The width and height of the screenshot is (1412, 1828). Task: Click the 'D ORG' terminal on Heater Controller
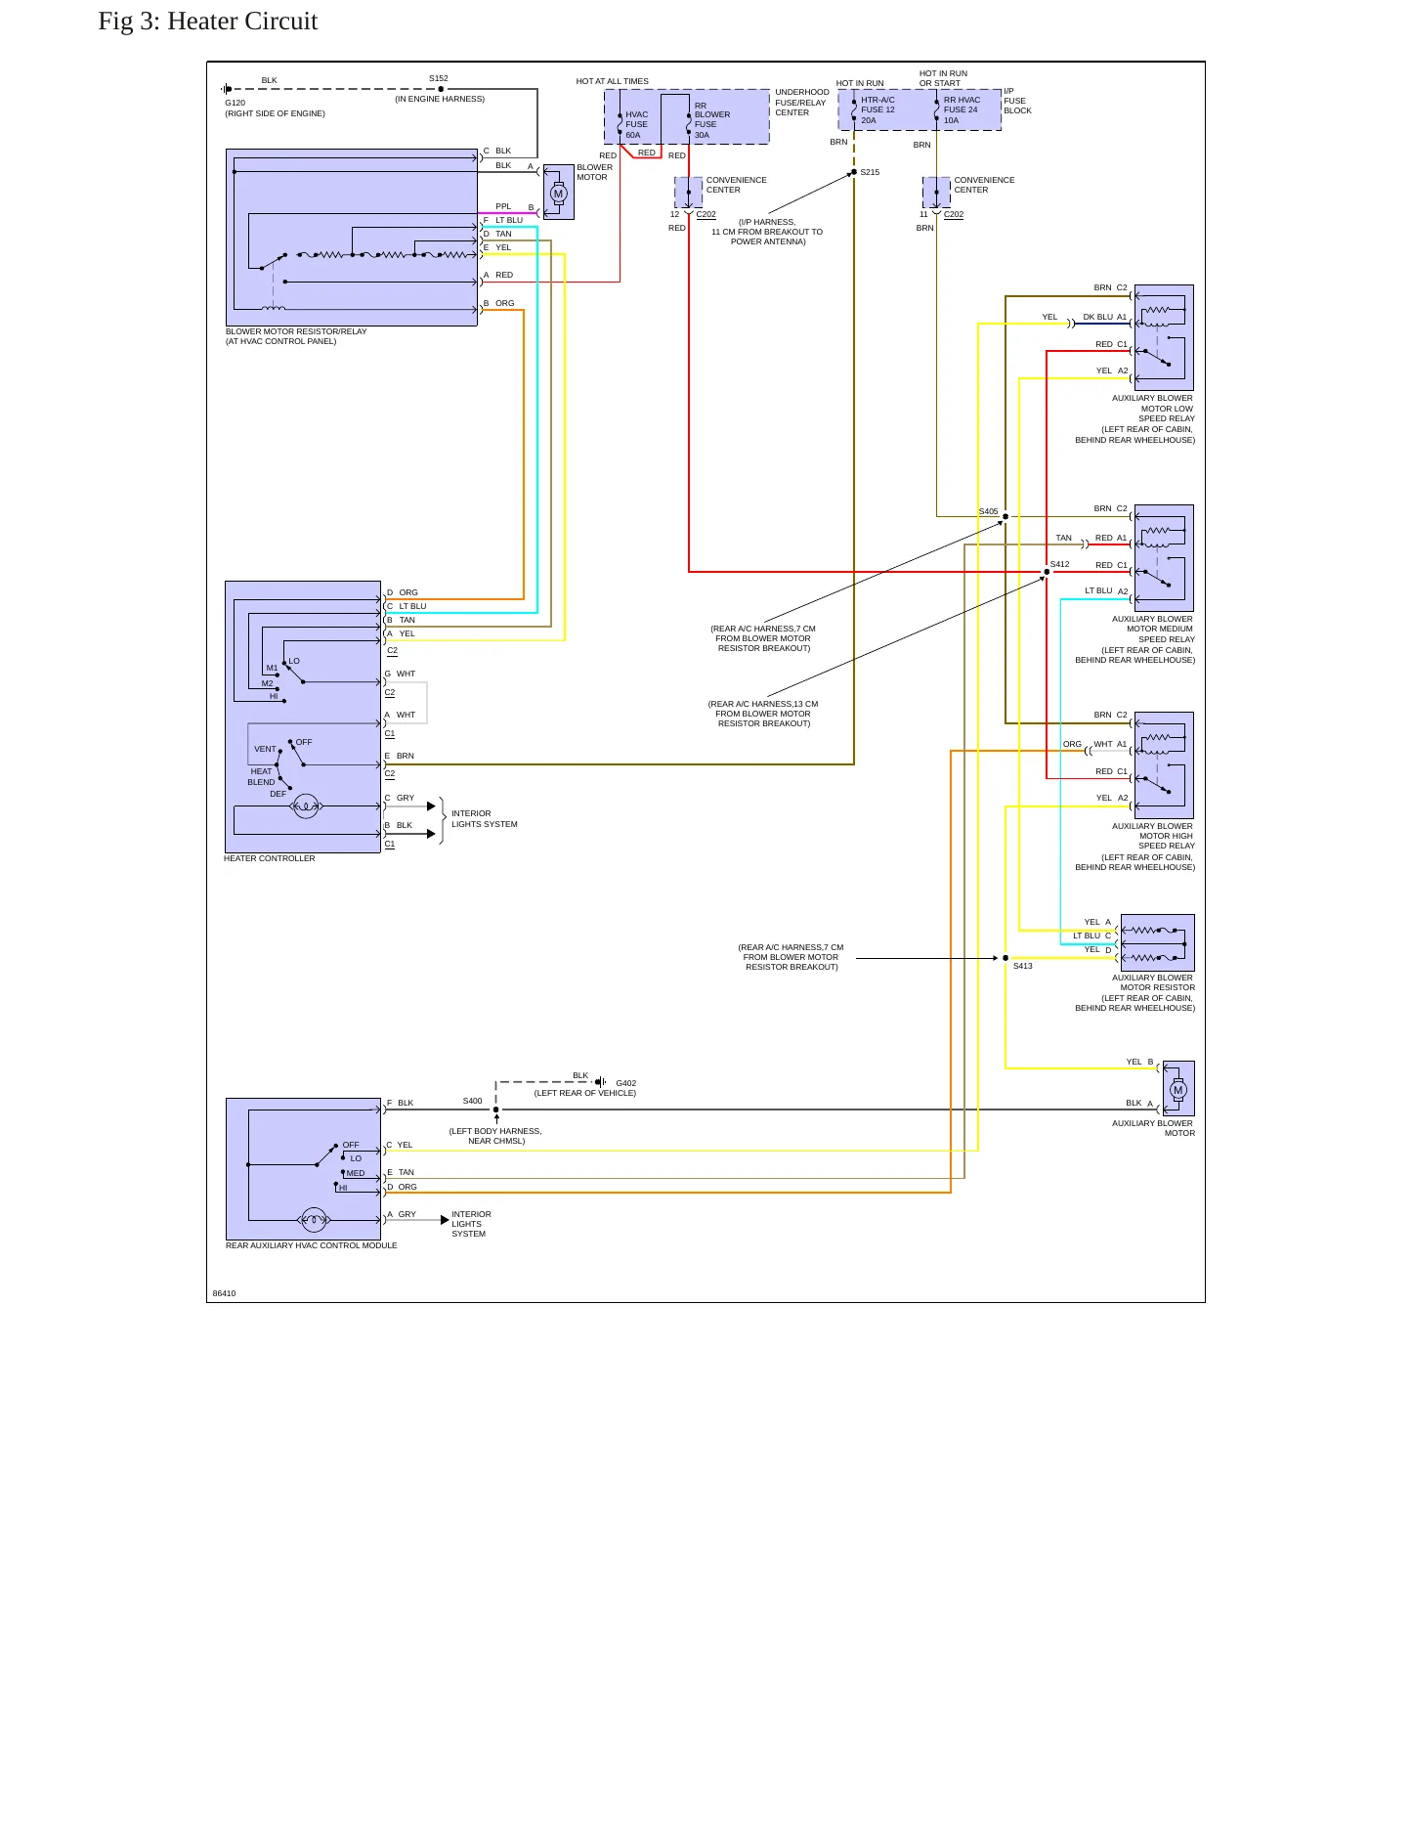click(x=402, y=592)
